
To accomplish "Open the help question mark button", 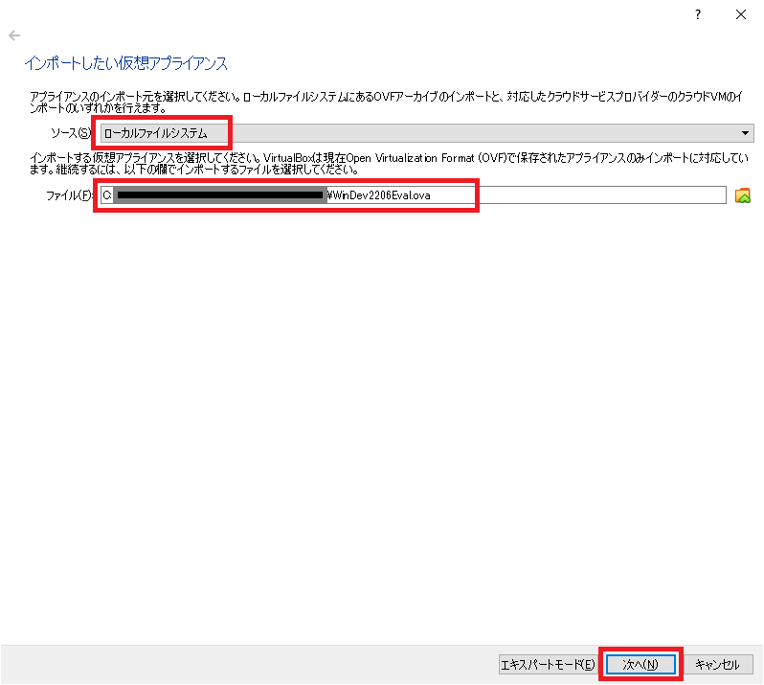I will (698, 14).
